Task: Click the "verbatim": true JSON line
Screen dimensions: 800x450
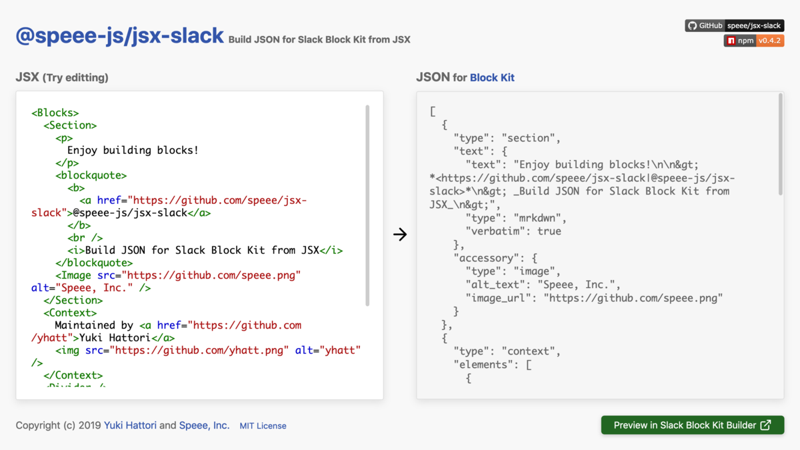Action: point(513,231)
